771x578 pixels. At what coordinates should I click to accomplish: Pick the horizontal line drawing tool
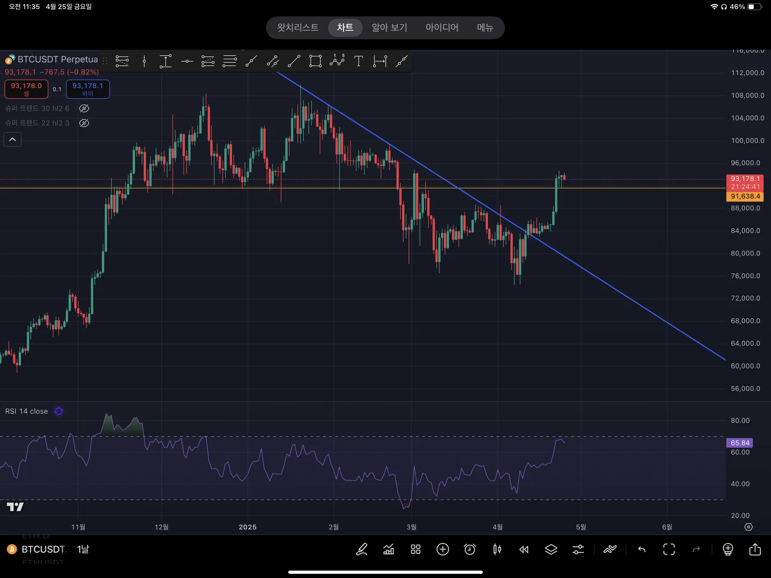tap(187, 62)
